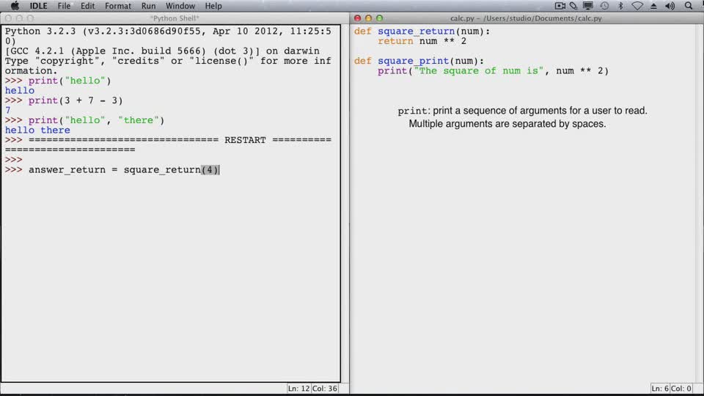Click the square_print definition line in editor
704x396 pixels.
pos(419,61)
